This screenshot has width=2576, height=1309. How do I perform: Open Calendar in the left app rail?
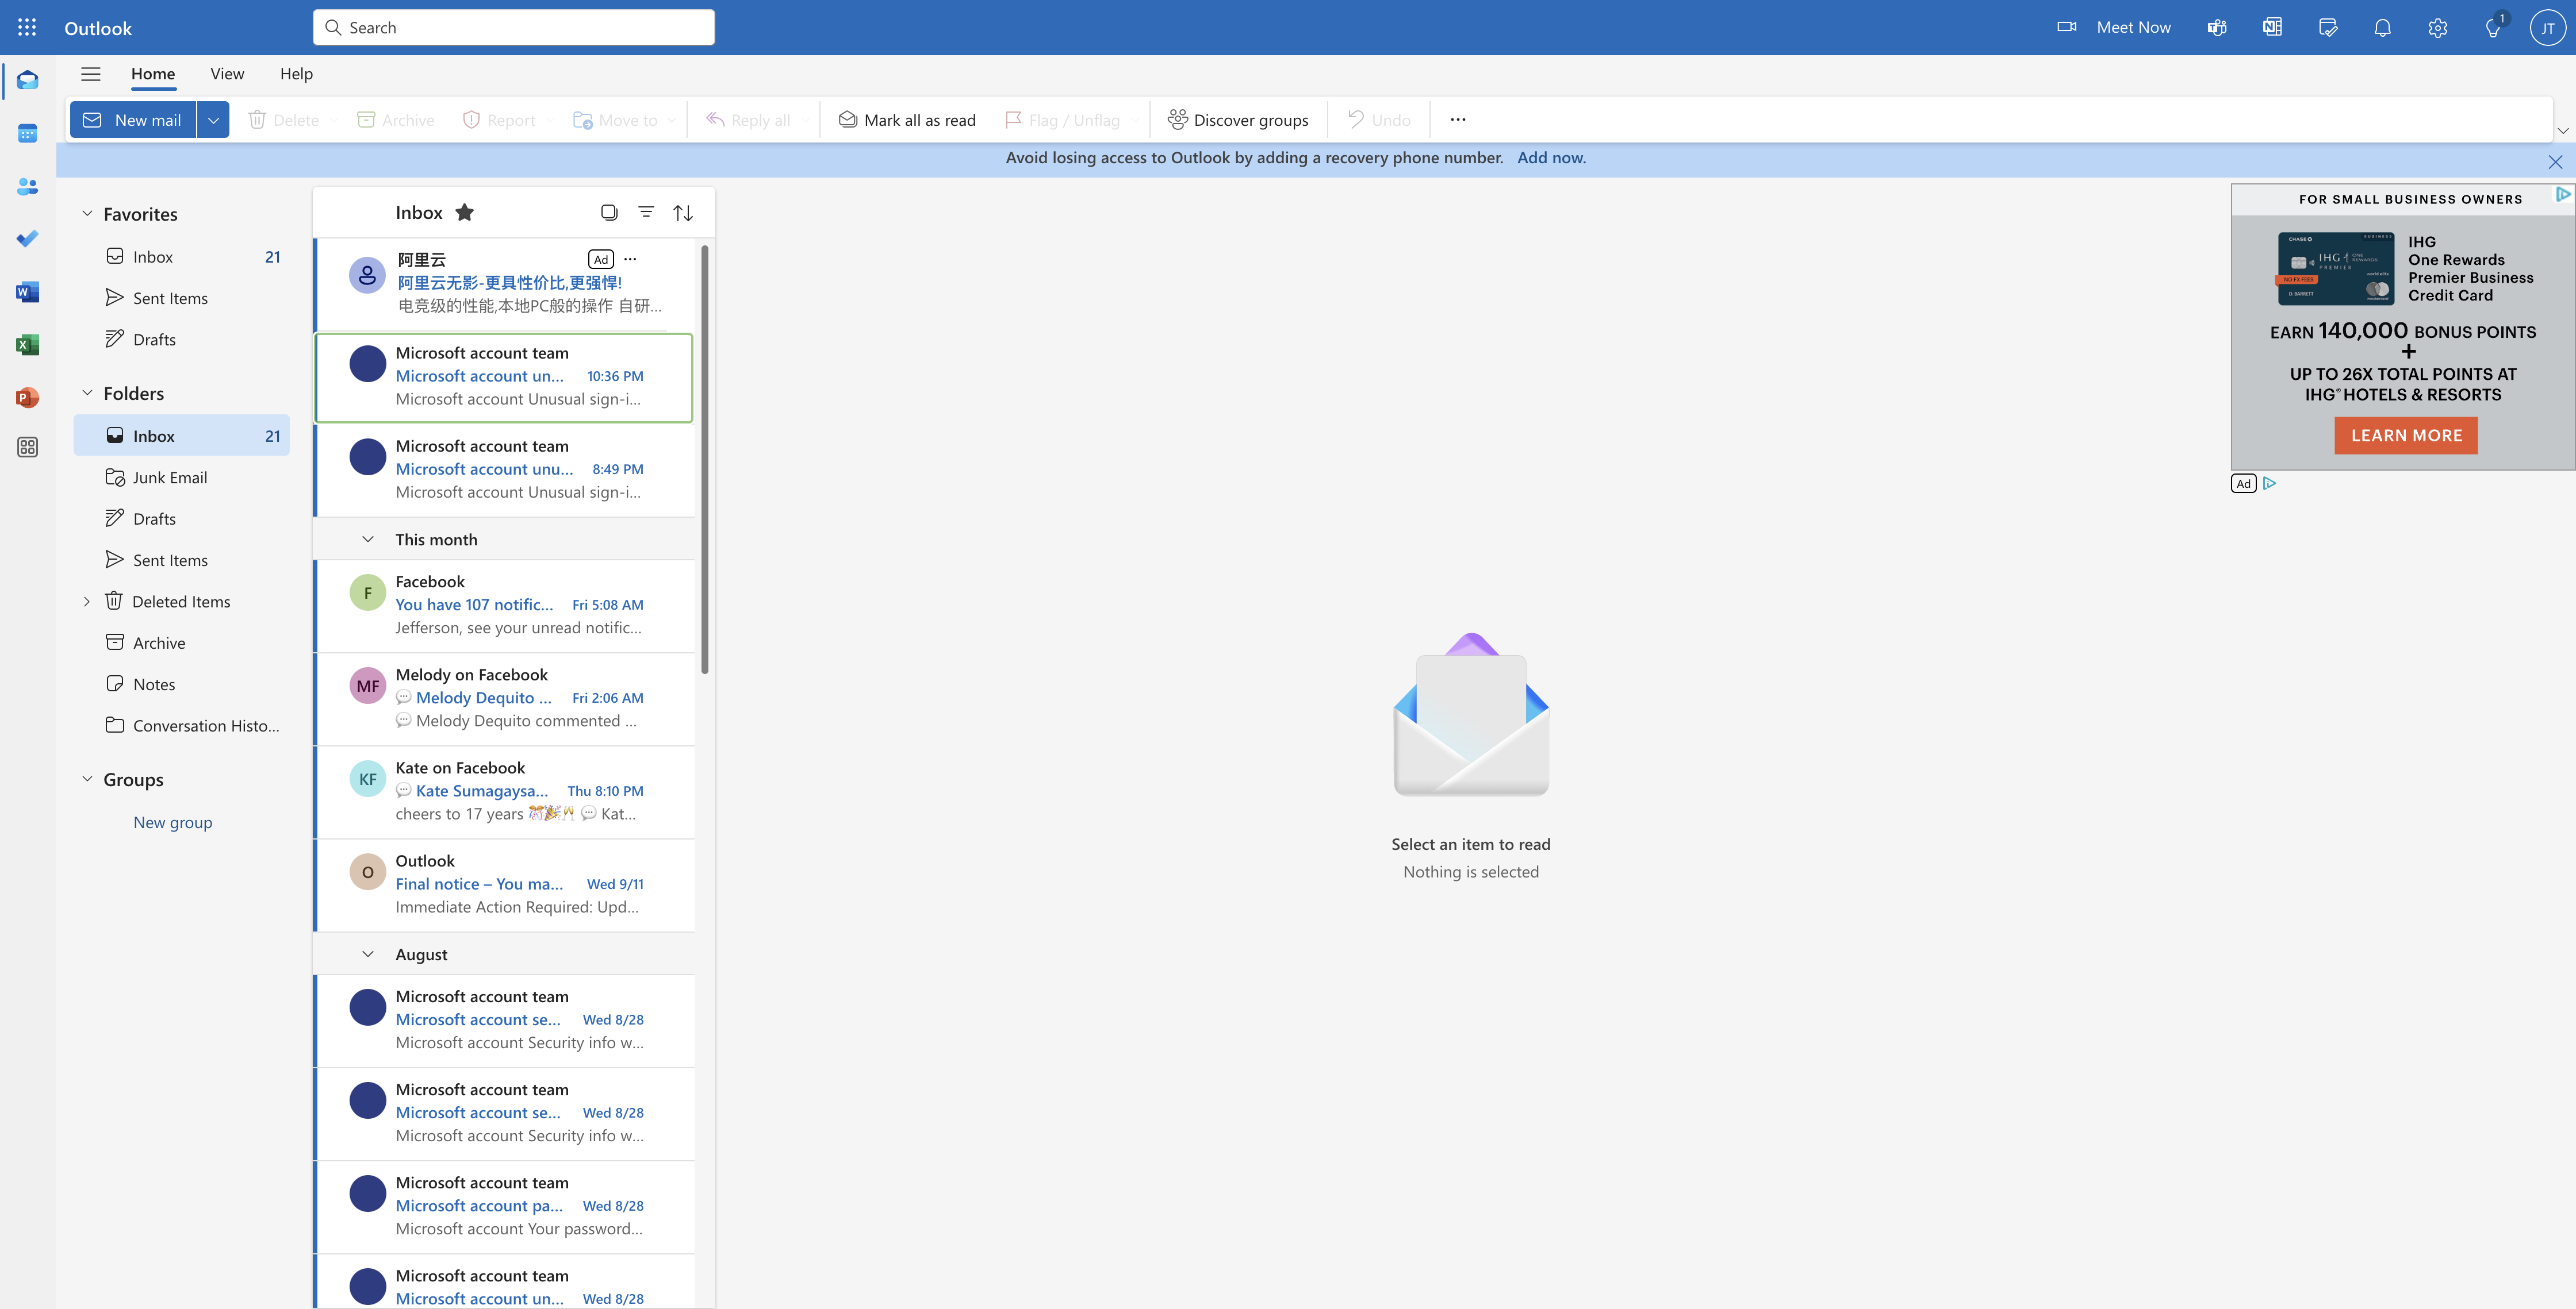pyautogui.click(x=27, y=133)
